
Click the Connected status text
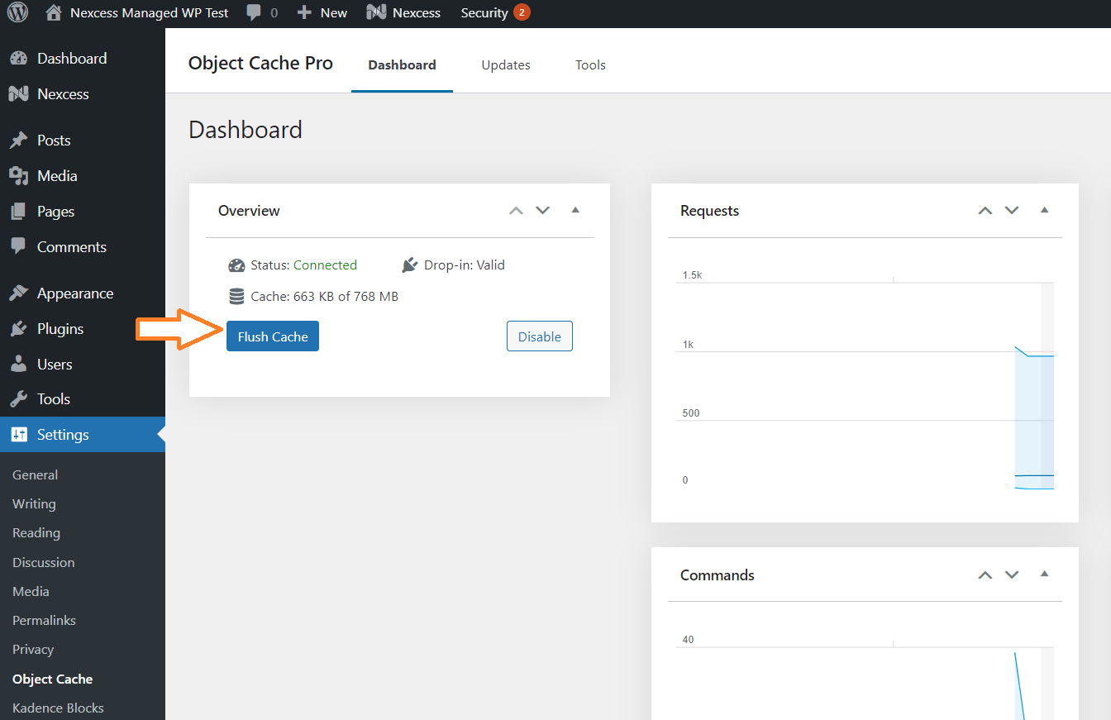[x=325, y=265]
